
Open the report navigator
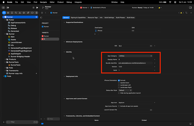click(x=37, y=13)
